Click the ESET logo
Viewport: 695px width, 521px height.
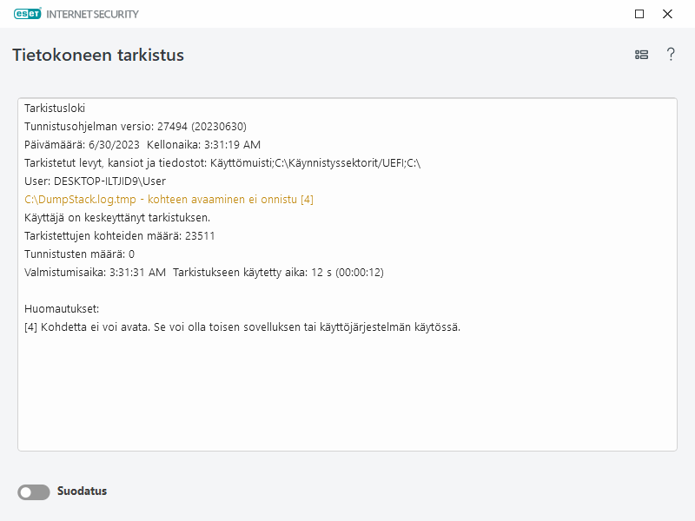27,14
